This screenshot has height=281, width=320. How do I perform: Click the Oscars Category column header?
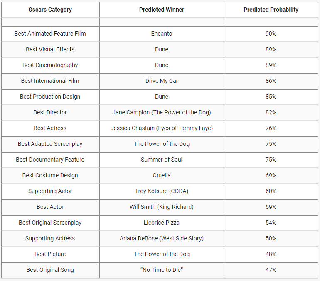(x=50, y=10)
